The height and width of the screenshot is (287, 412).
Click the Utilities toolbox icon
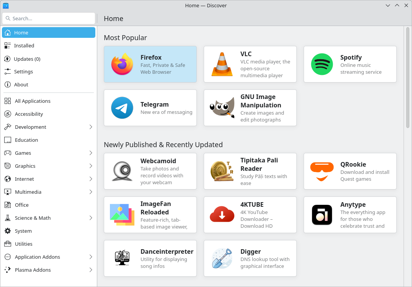pyautogui.click(x=8, y=244)
